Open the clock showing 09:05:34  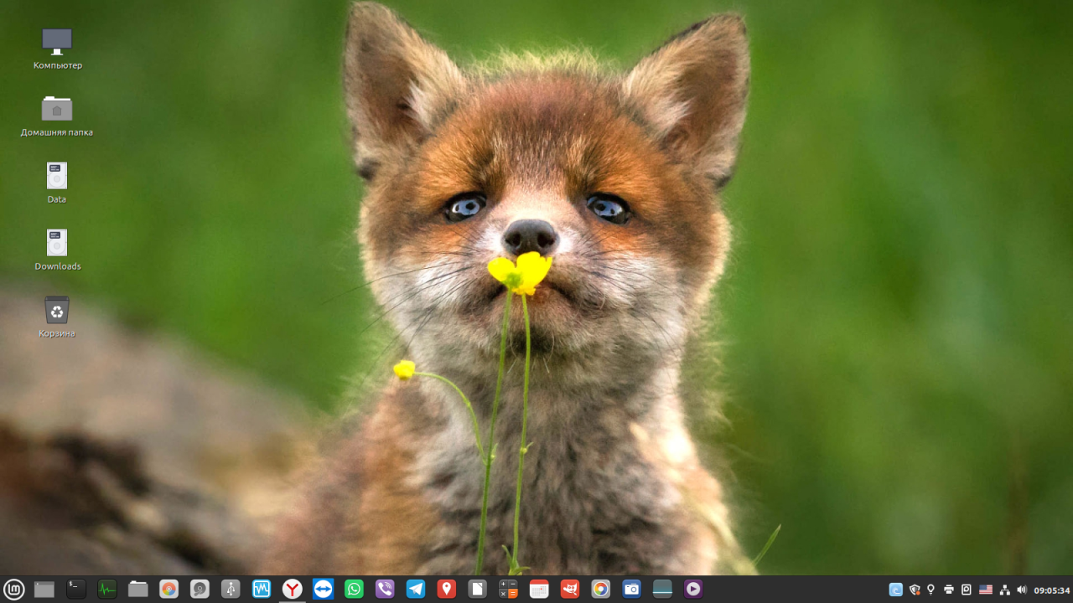[x=1052, y=590]
